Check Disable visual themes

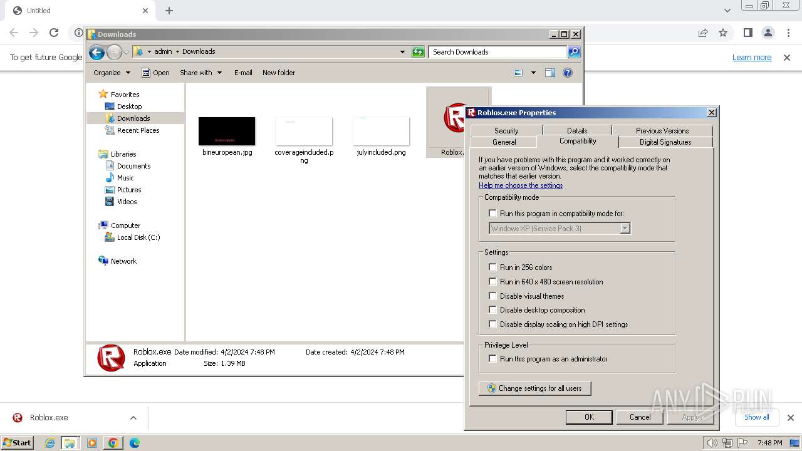(x=492, y=296)
